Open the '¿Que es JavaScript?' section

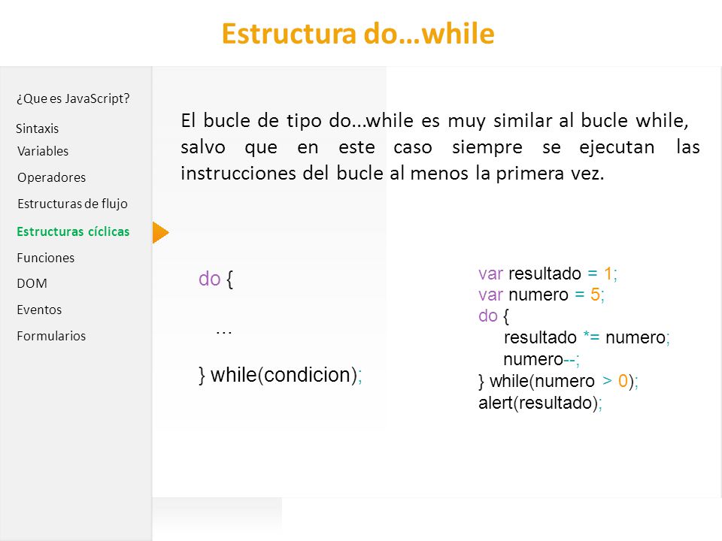[73, 98]
